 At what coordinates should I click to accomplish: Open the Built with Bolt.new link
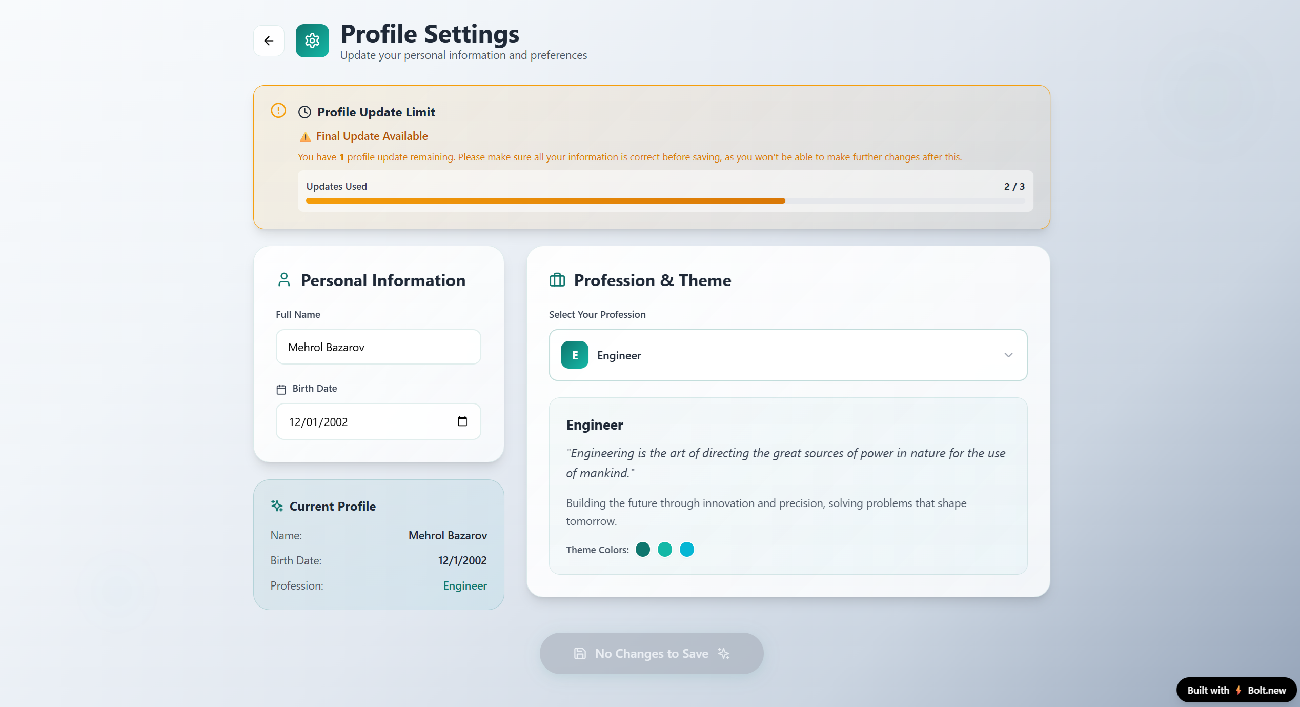click(1236, 690)
